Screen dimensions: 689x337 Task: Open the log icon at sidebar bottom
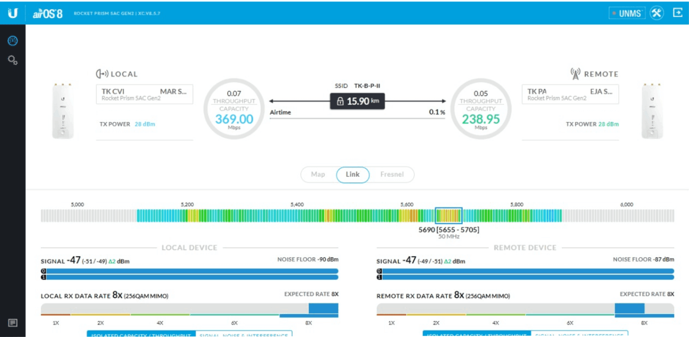(13, 323)
